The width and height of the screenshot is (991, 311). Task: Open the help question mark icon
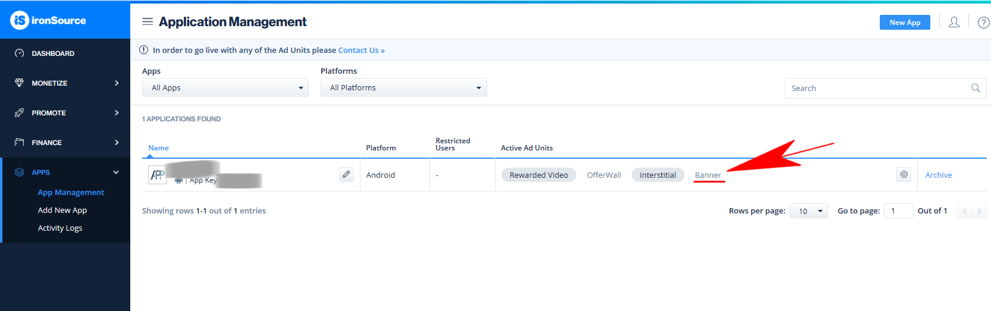(x=984, y=23)
